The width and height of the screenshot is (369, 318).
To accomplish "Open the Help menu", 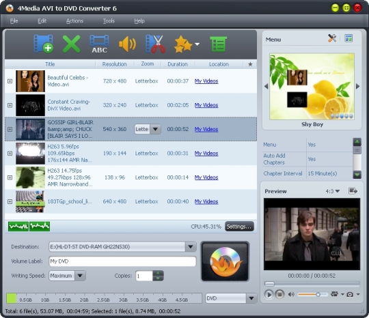I will pyautogui.click(x=139, y=20).
